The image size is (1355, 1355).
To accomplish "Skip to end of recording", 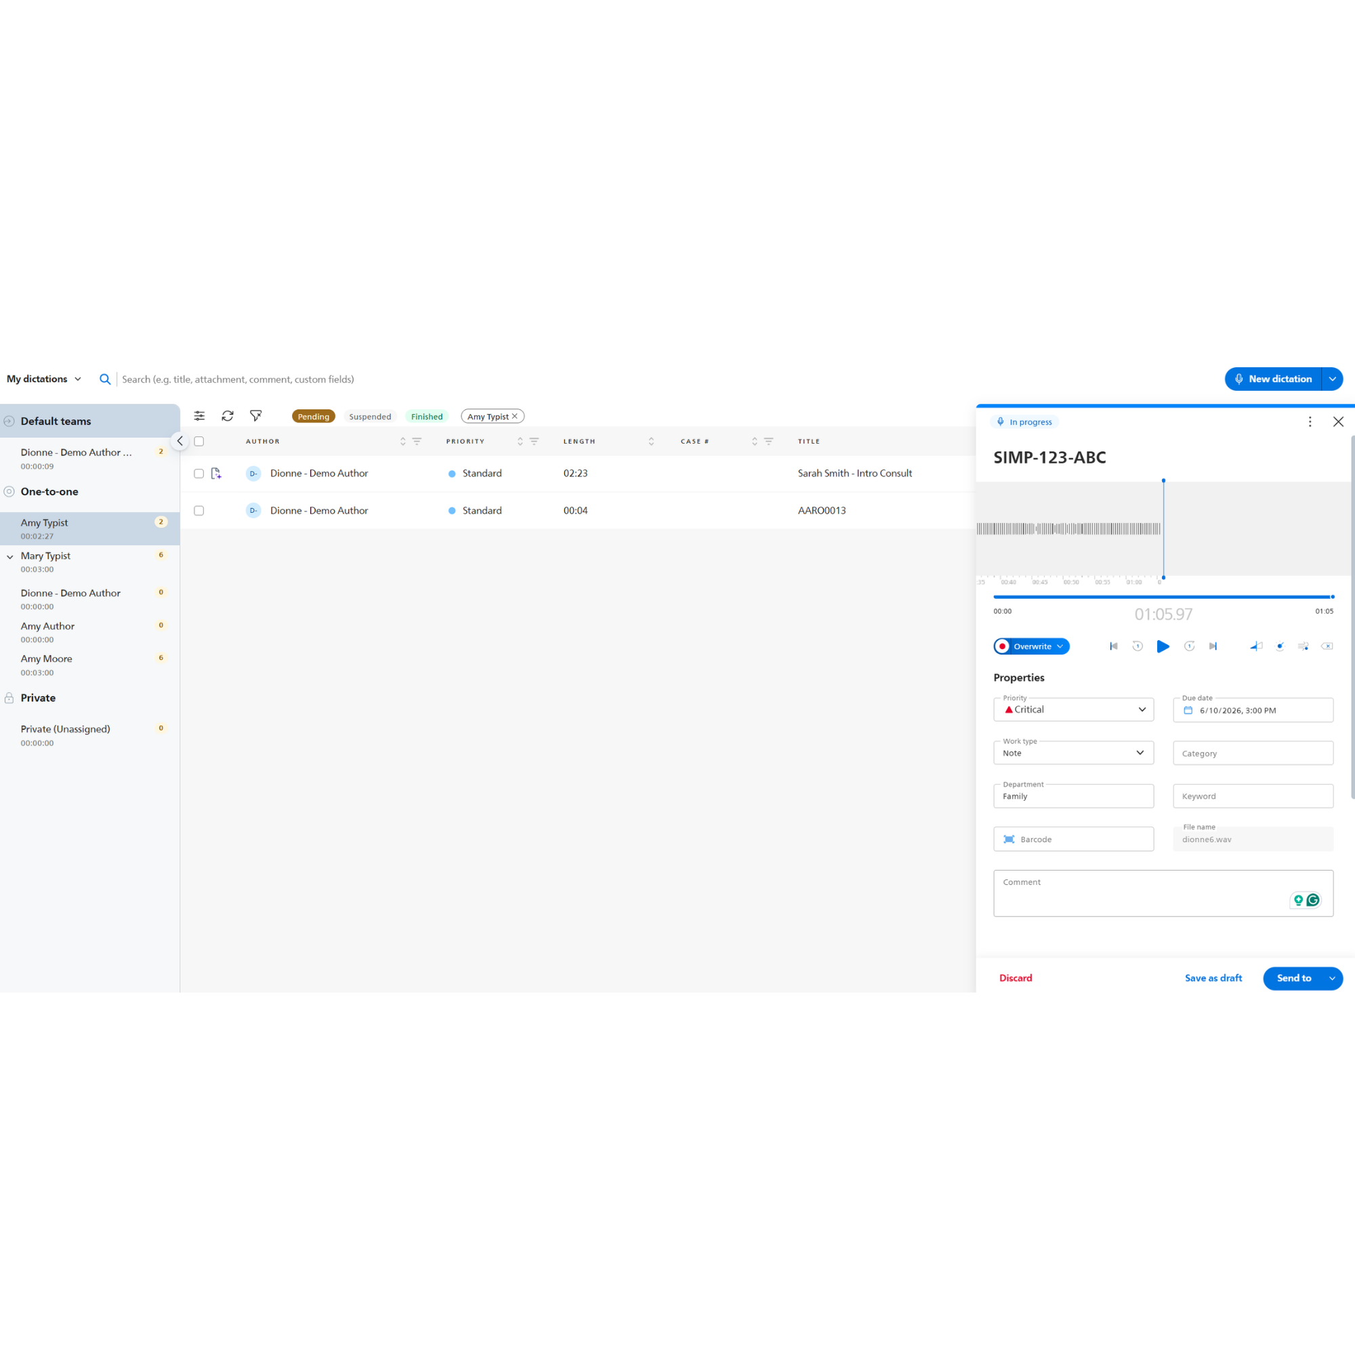I will coord(1213,646).
